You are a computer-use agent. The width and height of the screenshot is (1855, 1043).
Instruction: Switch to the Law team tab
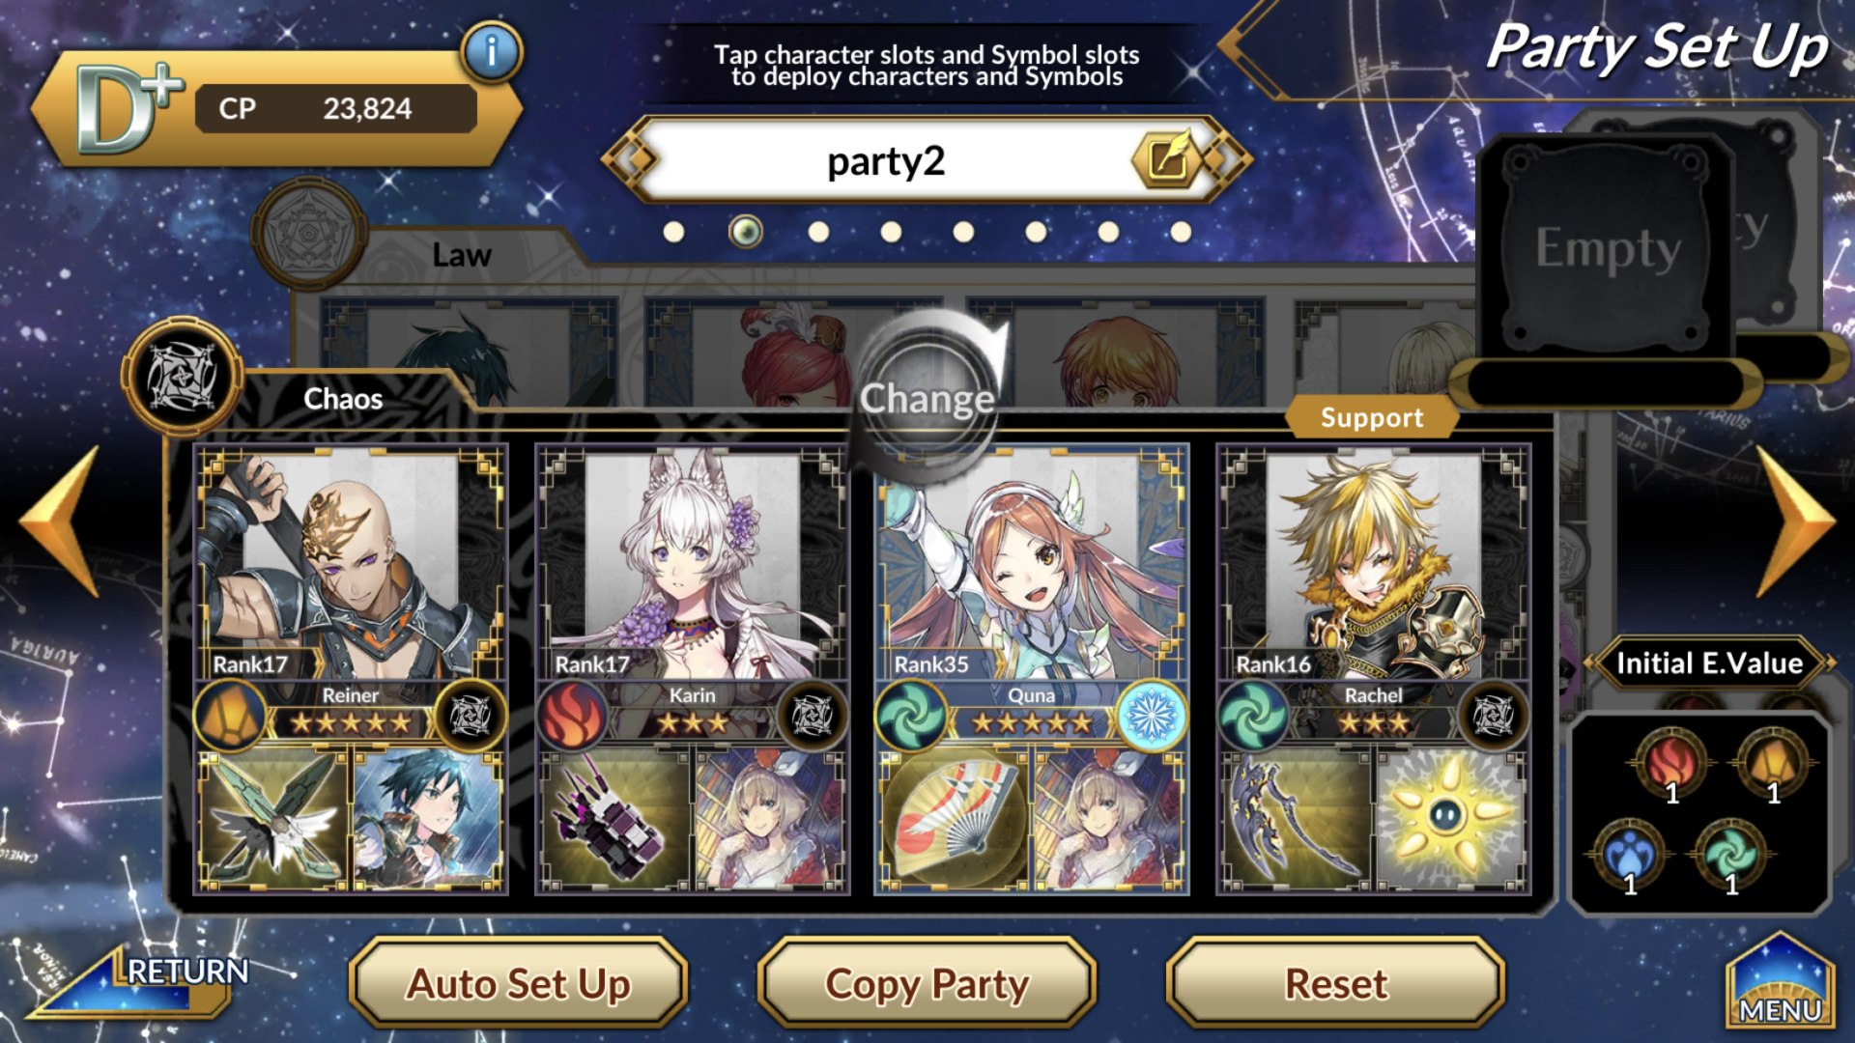coord(462,255)
